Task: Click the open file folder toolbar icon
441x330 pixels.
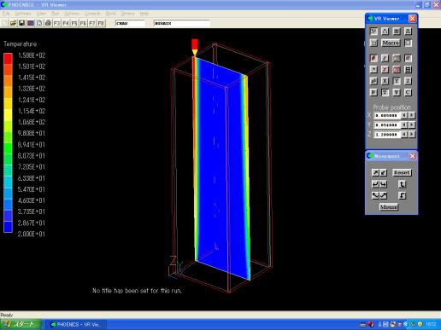Action: [x=13, y=23]
